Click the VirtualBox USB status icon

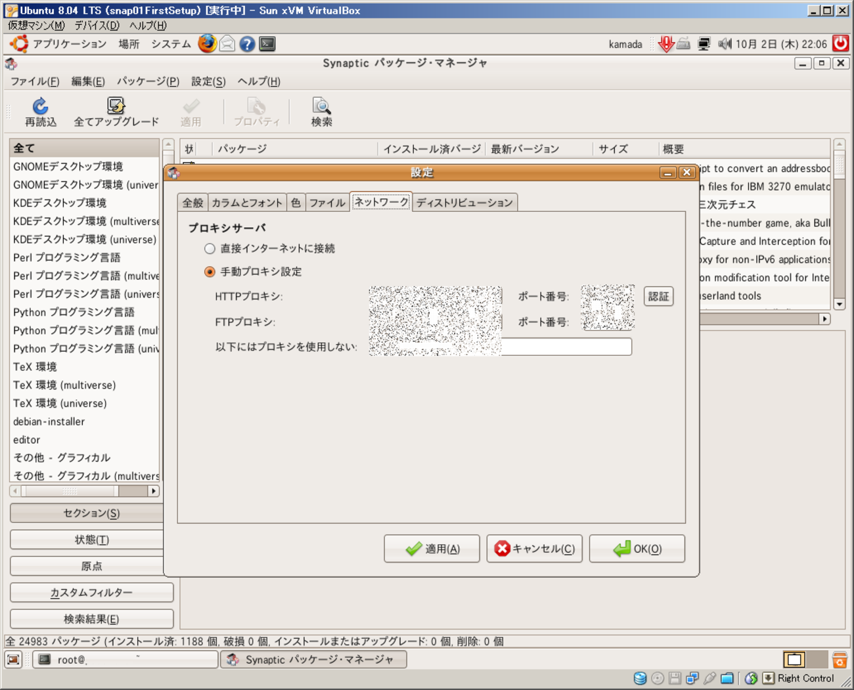[x=709, y=678]
